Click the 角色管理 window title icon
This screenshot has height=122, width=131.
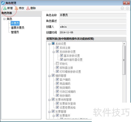tap(3, 3)
